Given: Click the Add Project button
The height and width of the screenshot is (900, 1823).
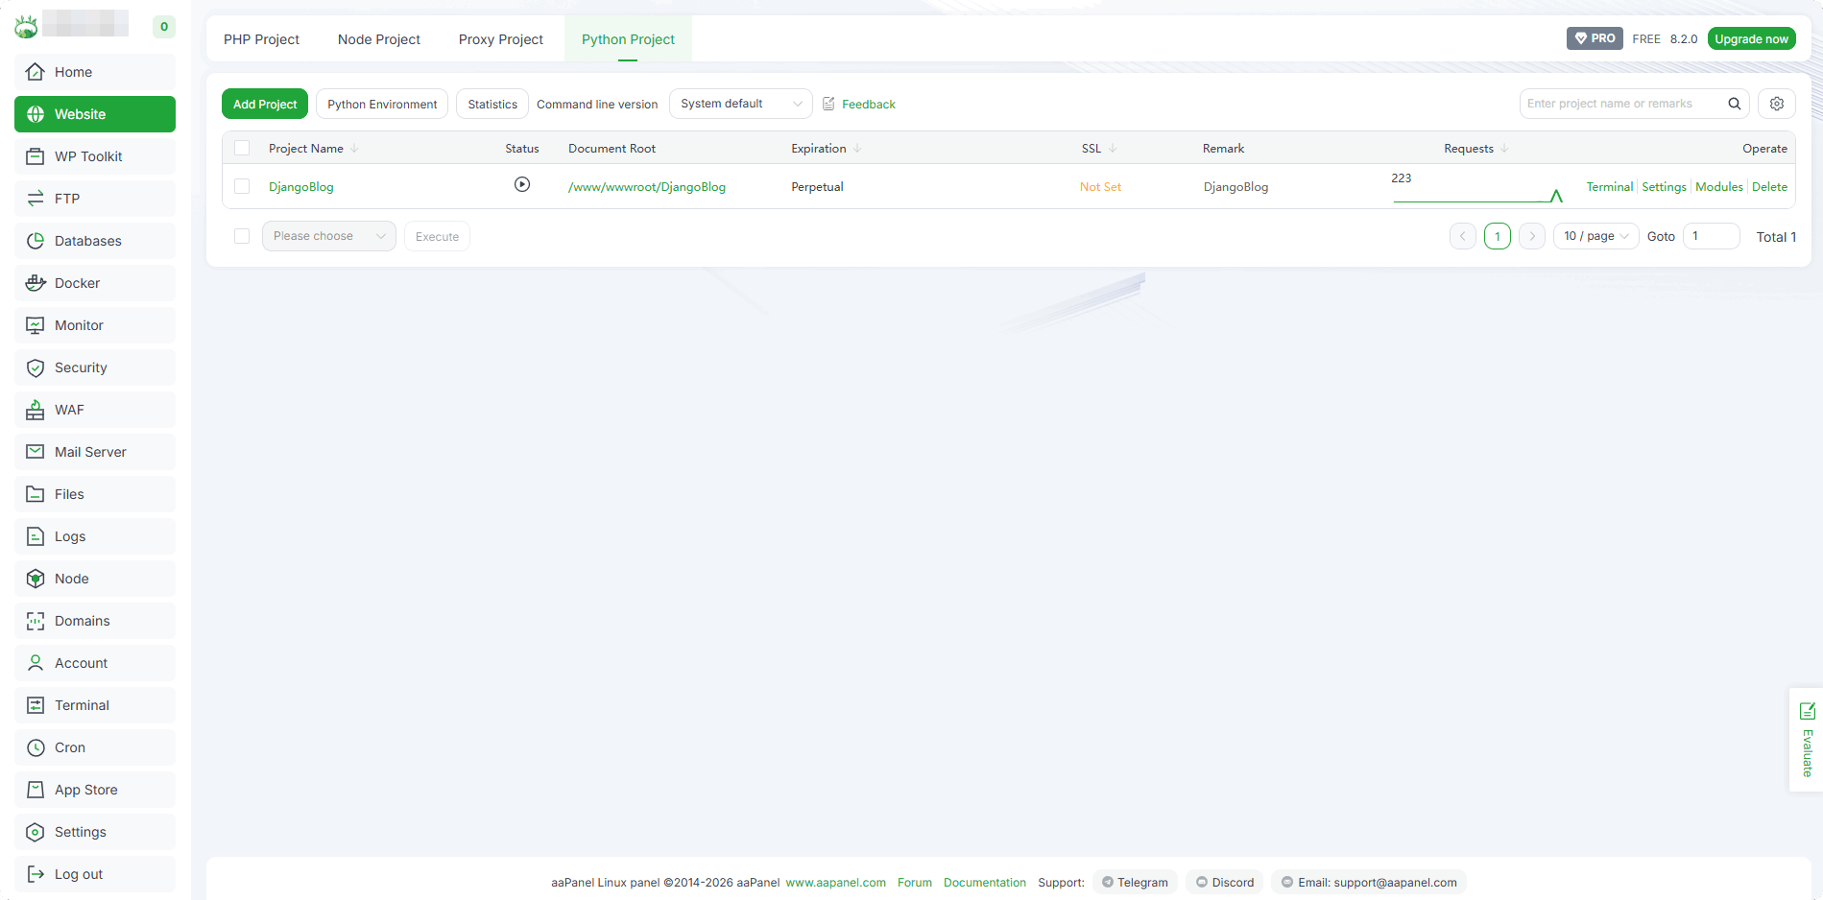Looking at the screenshot, I should [x=265, y=104].
